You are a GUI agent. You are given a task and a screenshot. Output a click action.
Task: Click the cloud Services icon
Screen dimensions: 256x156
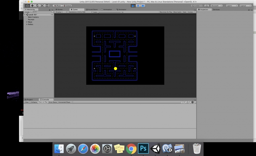click(x=207, y=6)
